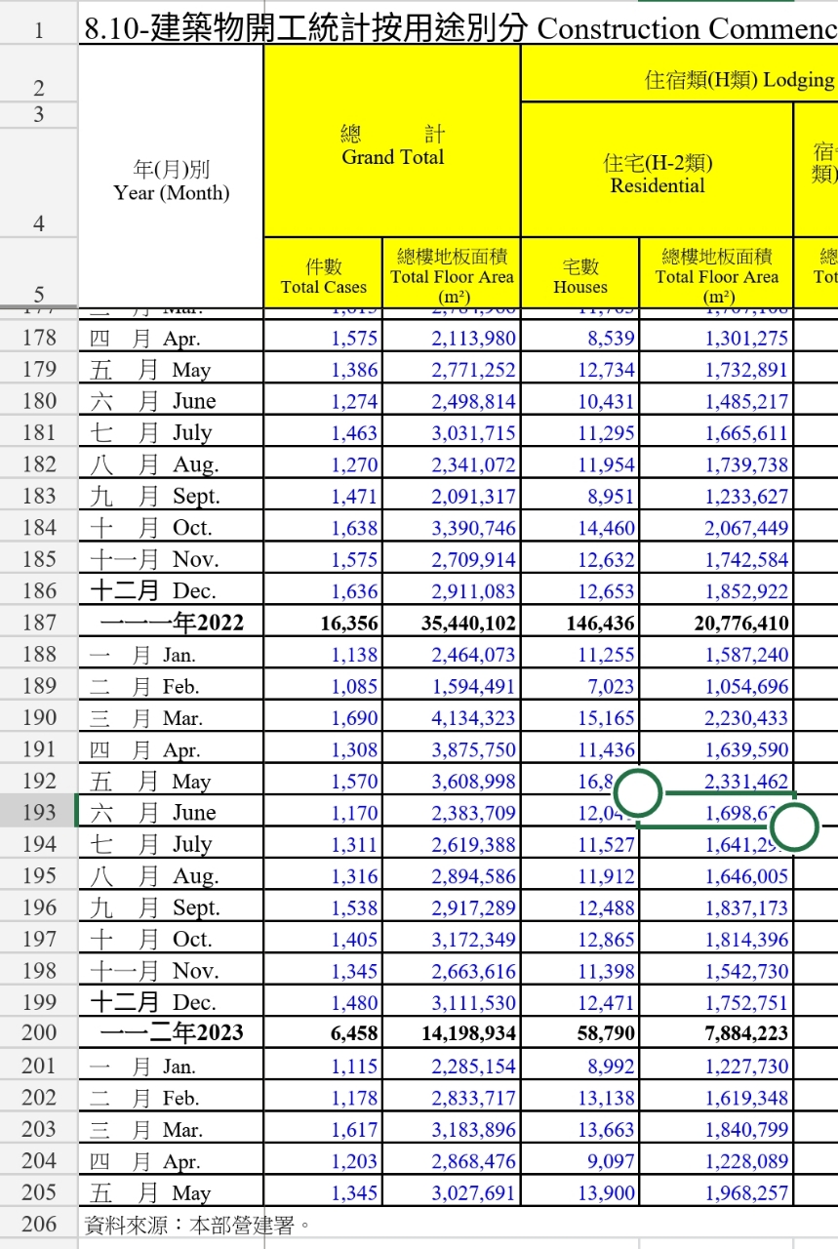
Task: Tap the cell with value 1,840,799
Action: pos(717,1129)
